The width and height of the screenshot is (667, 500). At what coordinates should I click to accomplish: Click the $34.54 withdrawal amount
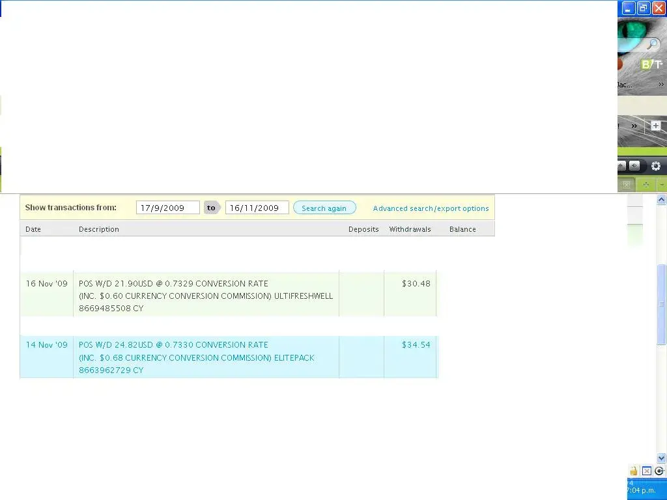[x=416, y=345]
